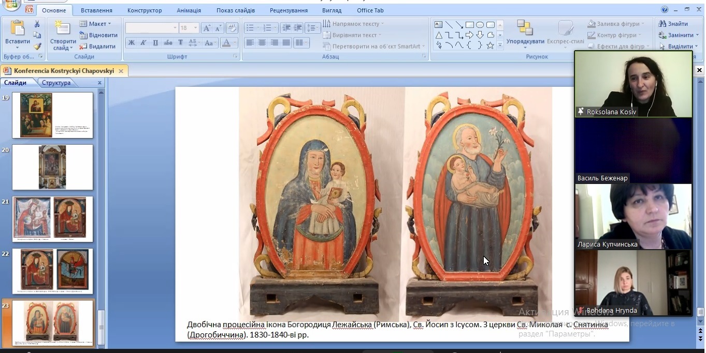706x353 pixels.
Task: Select the right block arrow shape
Action: (469, 35)
